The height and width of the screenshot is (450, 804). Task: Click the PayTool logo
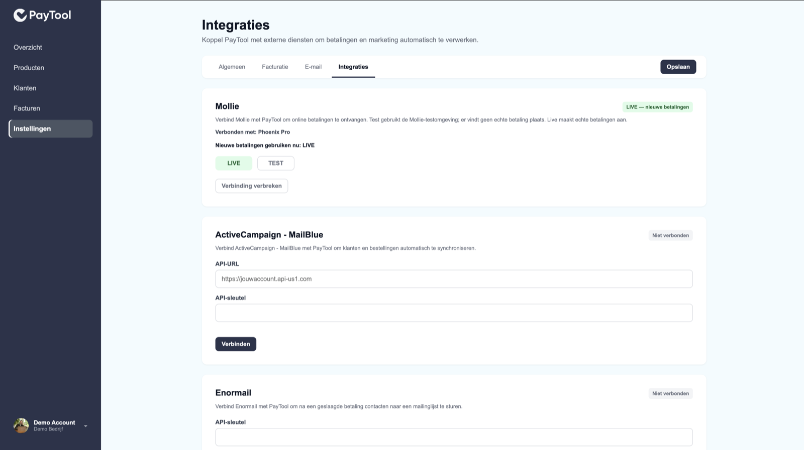point(42,16)
